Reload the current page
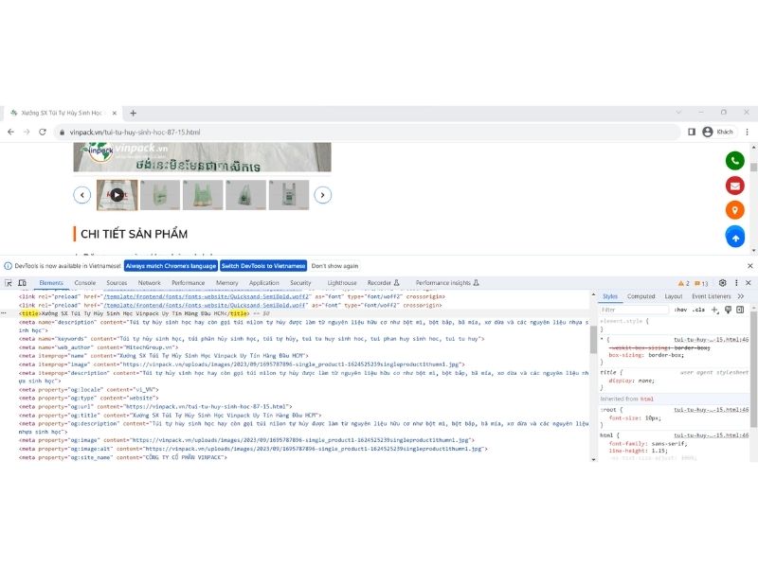Viewport: 758px width, 568px height. point(43,132)
